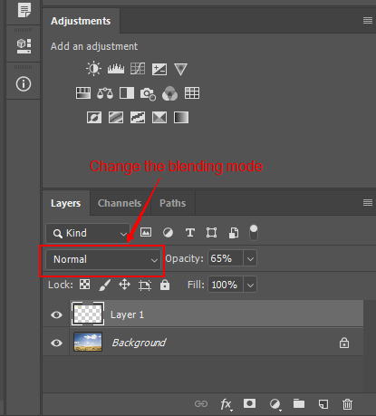
Task: Add a Color Lookup adjustment
Action: (192, 93)
